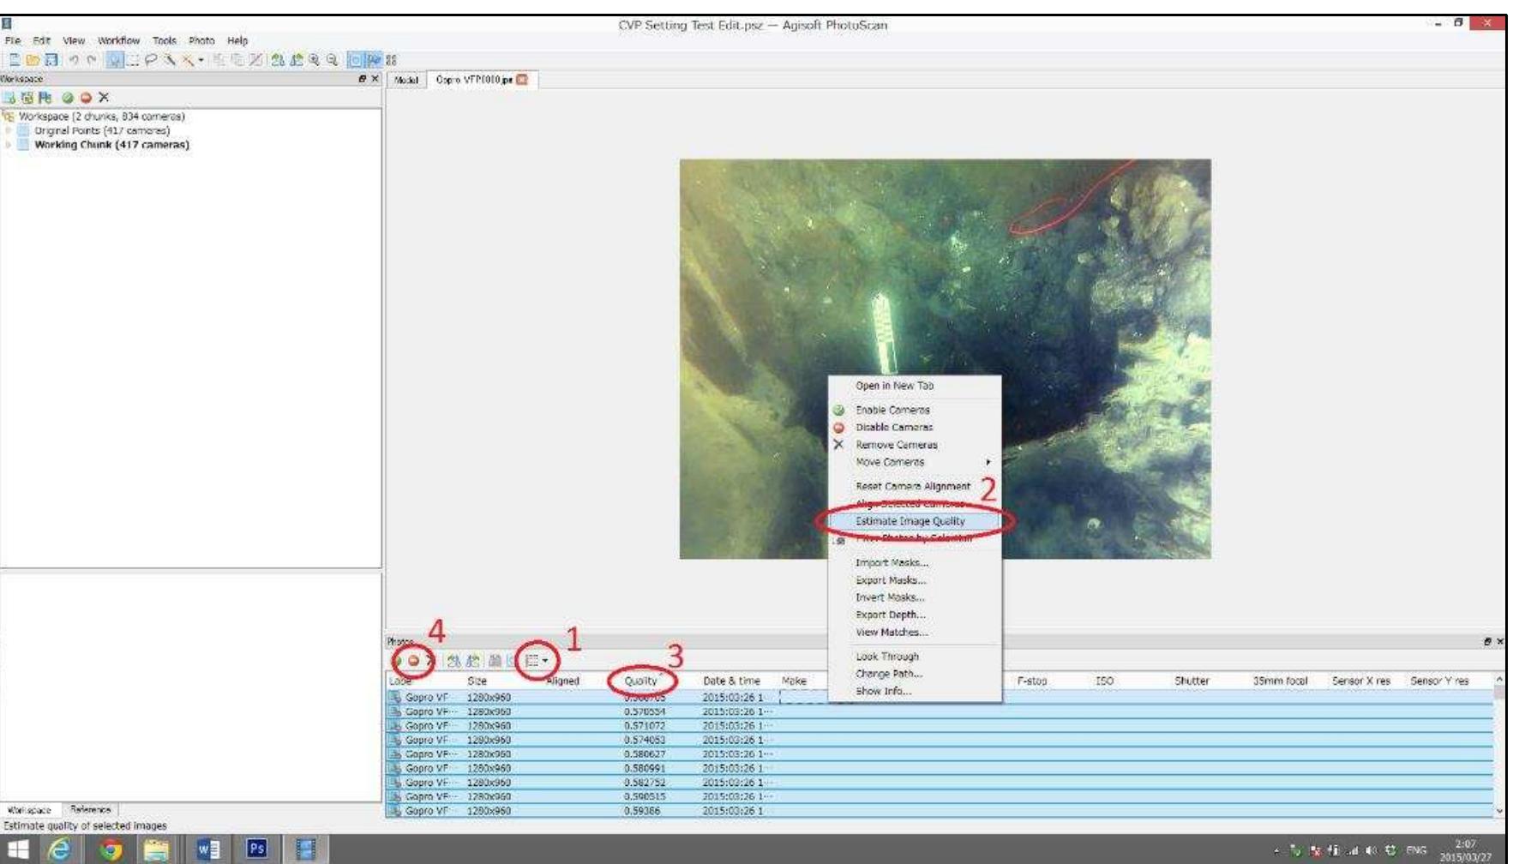Select the rectangle selection tool
Image resolution: width=1513 pixels, height=864 pixels.
[133, 60]
